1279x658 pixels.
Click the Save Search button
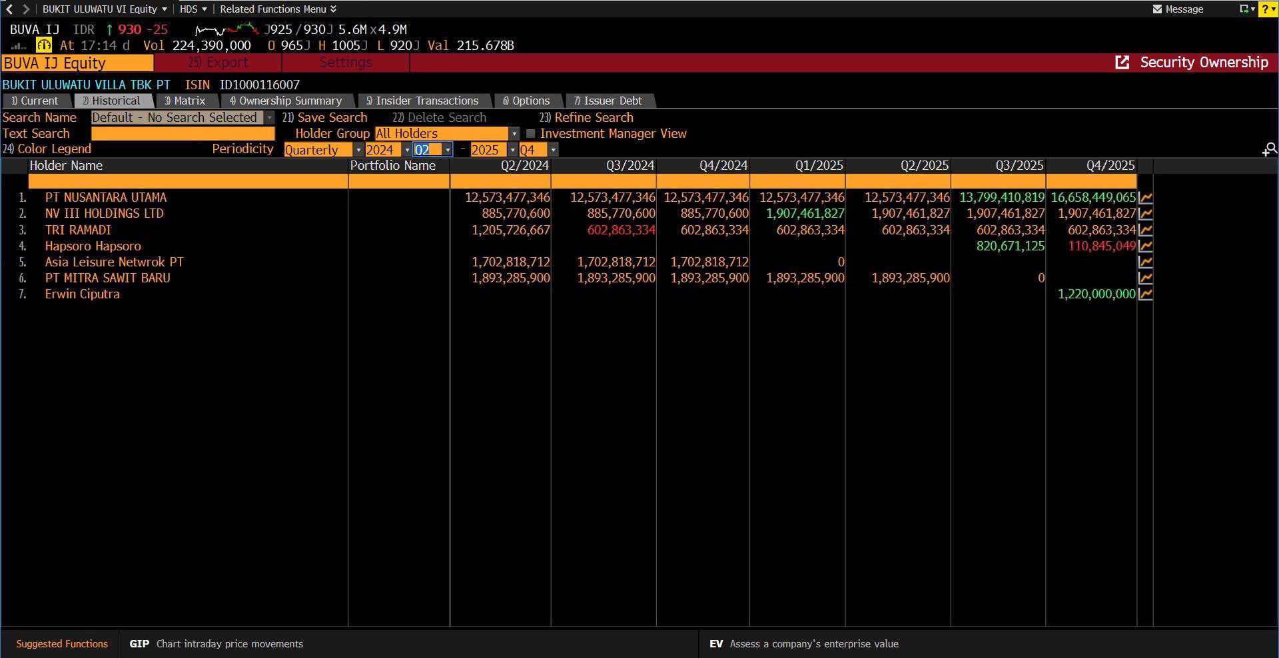coord(325,118)
